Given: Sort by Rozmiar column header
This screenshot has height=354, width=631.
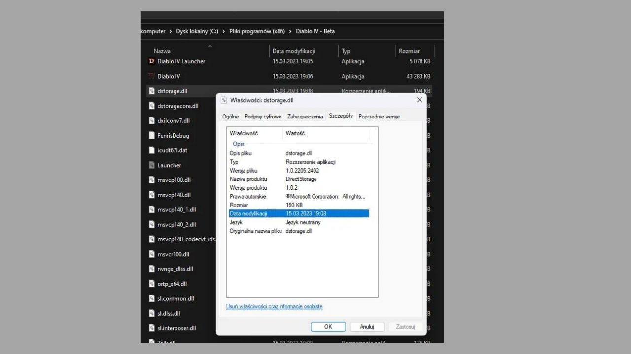Looking at the screenshot, I should pos(409,51).
